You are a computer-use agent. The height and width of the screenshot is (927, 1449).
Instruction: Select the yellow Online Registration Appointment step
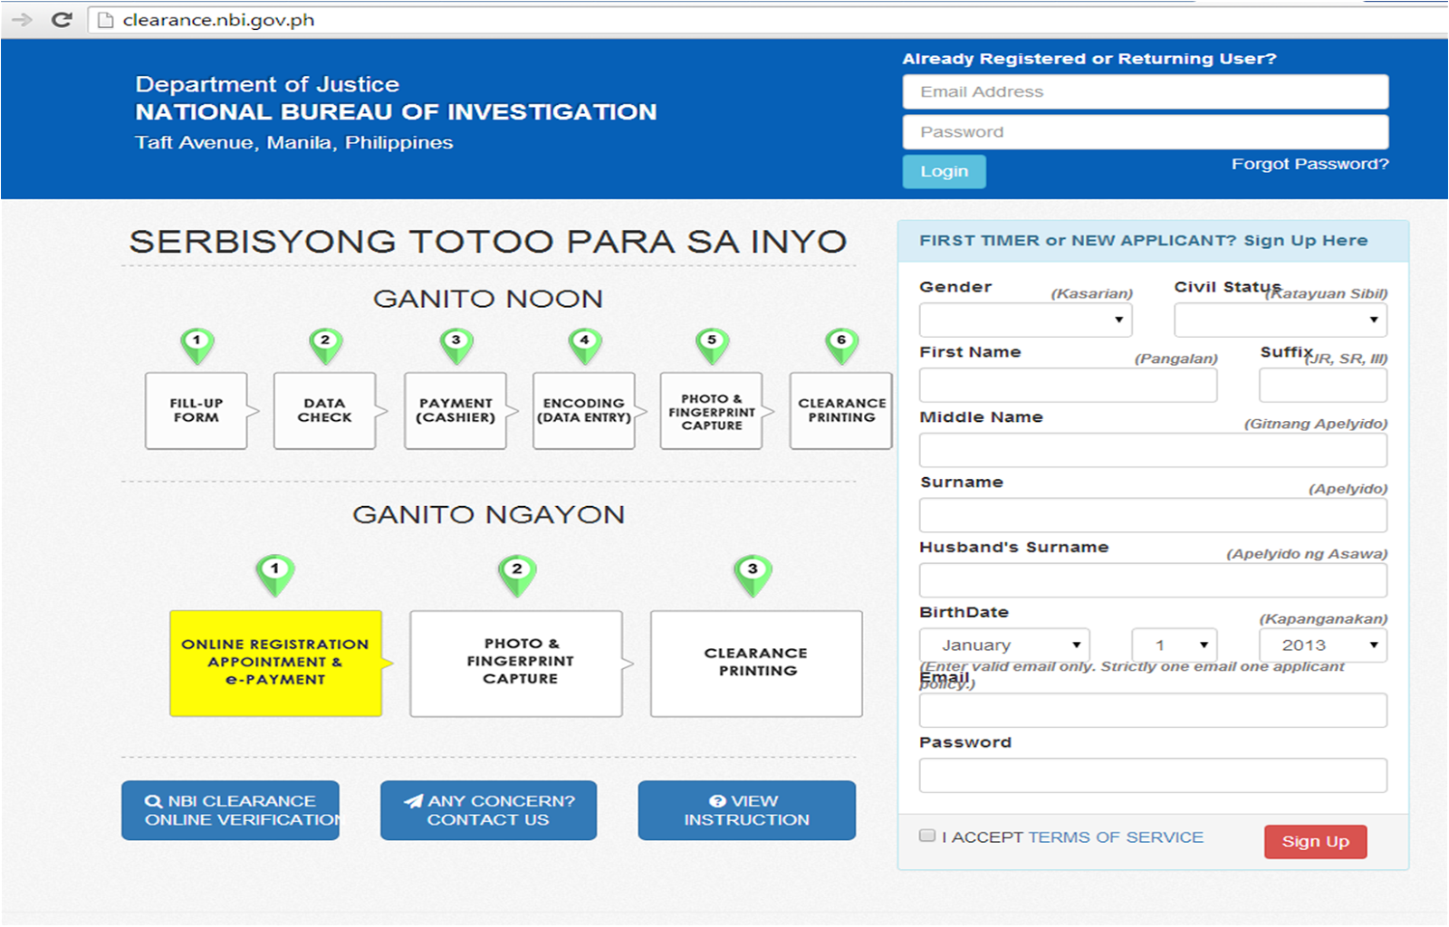click(x=274, y=663)
